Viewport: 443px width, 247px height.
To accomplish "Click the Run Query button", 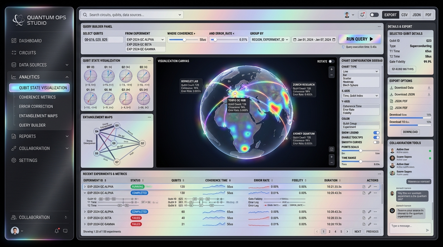I will pyautogui.click(x=359, y=39).
